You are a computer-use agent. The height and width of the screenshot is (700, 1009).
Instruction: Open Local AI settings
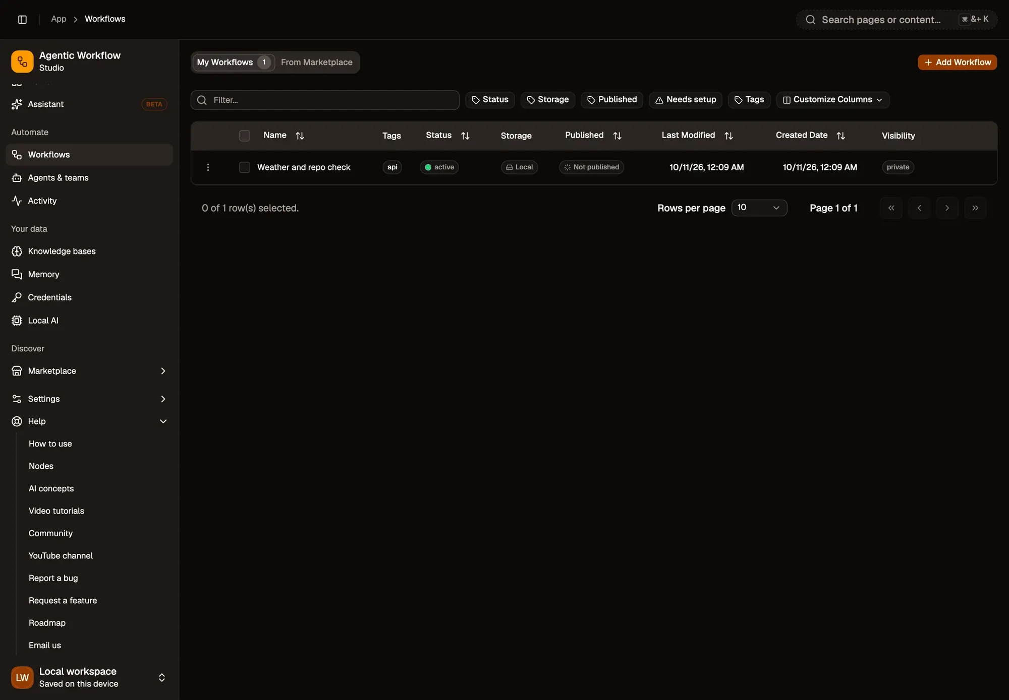(x=89, y=321)
